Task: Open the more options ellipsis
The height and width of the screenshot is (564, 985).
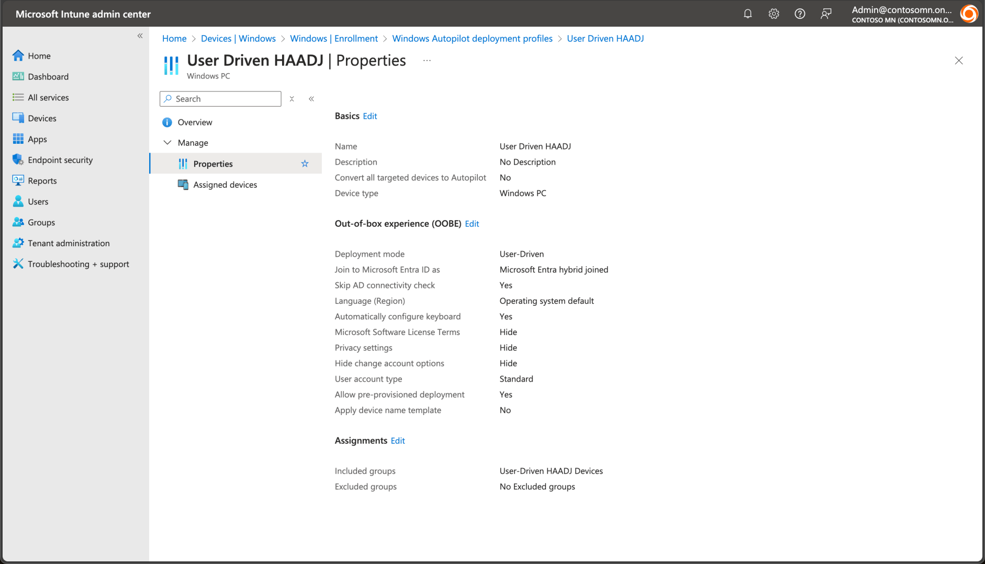Action: click(427, 61)
